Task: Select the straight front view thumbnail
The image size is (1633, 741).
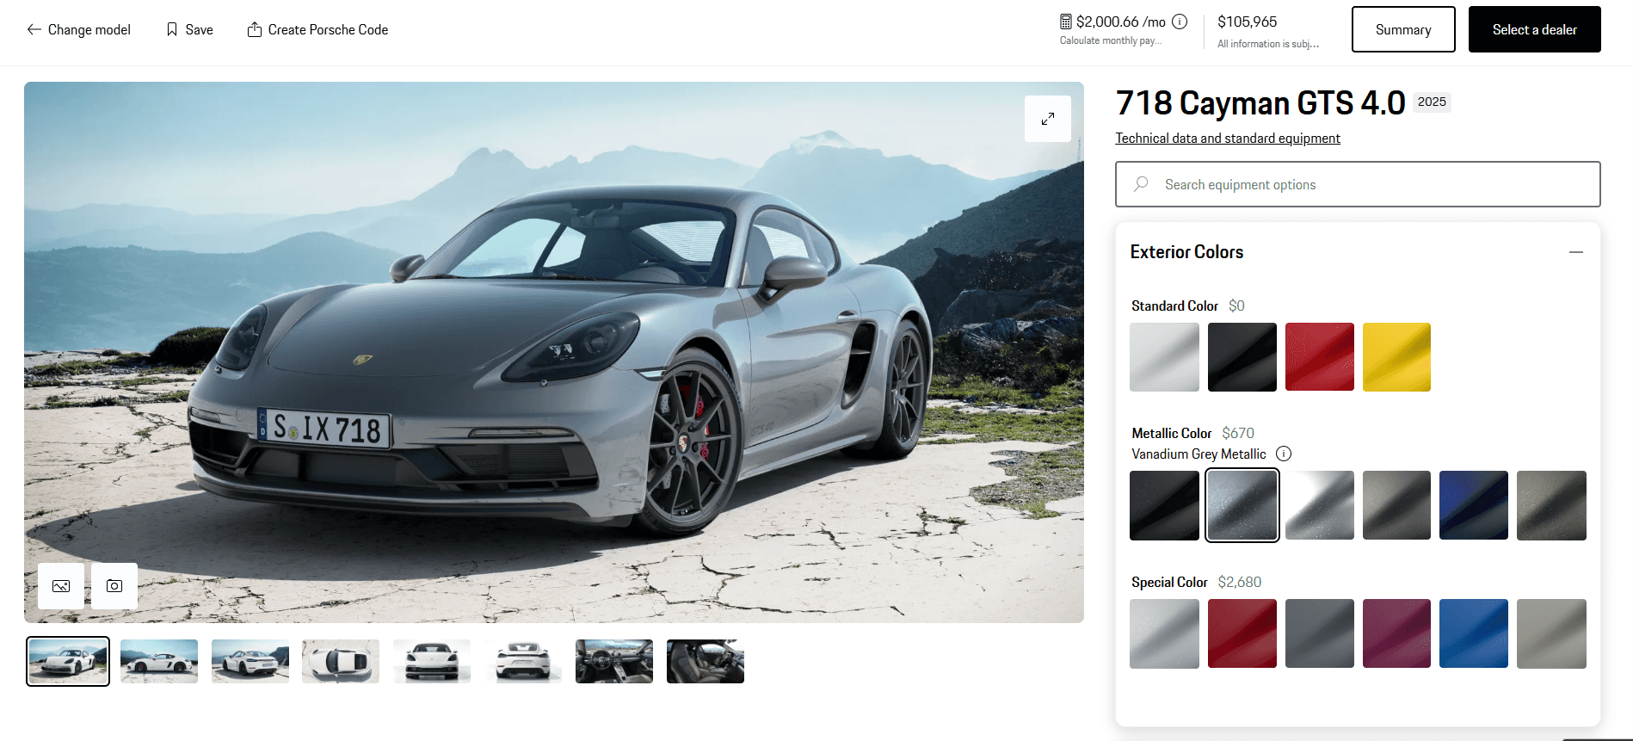Action: point(432,661)
